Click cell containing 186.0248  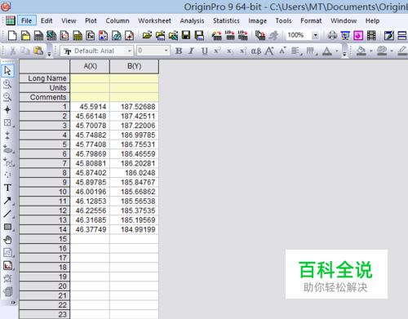(x=135, y=173)
